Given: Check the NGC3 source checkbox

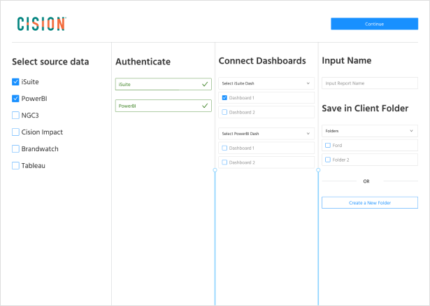Looking at the screenshot, I should pyautogui.click(x=15, y=116).
